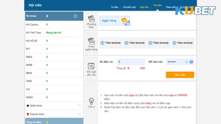This screenshot has height=124, width=221.
Task: Select the CMD balance row
Action: click(x=54, y=81)
